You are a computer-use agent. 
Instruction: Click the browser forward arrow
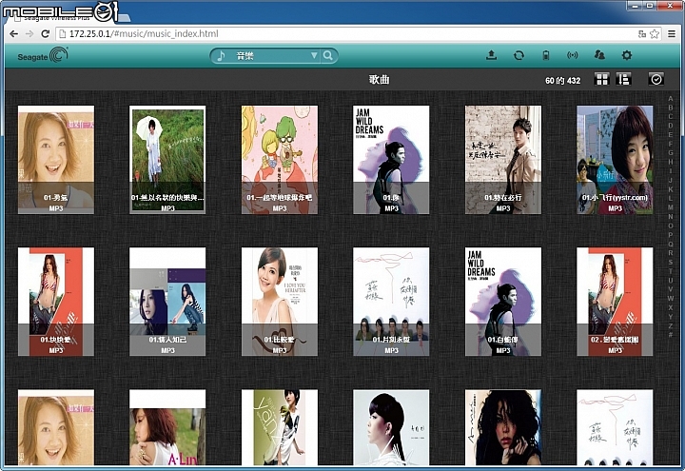[x=29, y=33]
